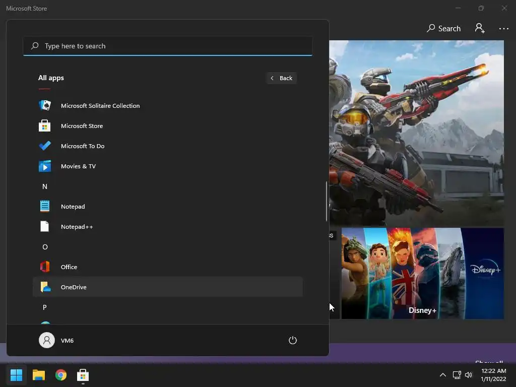Select the Microsoft Solitaire Collection label
Image resolution: width=516 pixels, height=387 pixels.
tap(100, 106)
